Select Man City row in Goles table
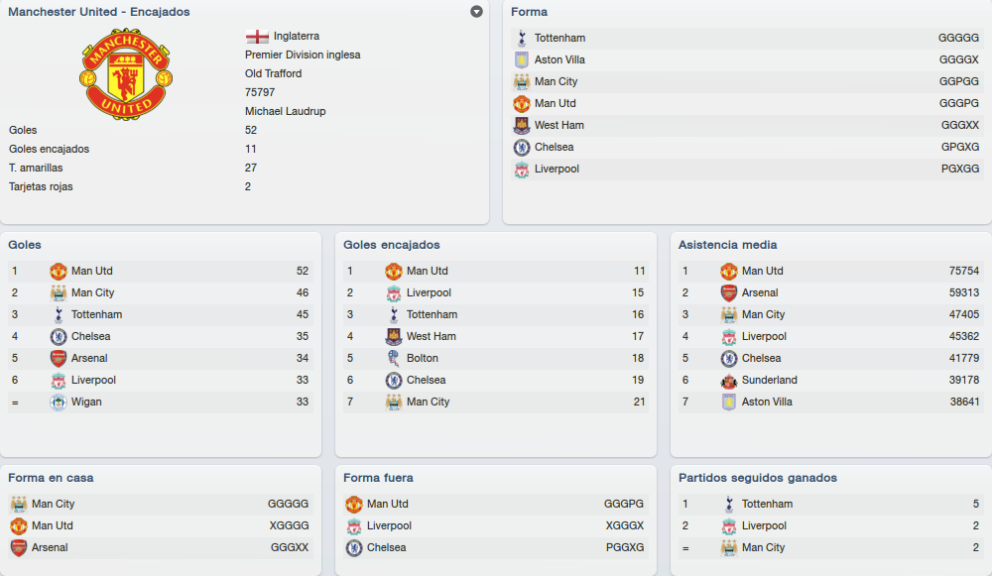The image size is (992, 576). point(161,292)
